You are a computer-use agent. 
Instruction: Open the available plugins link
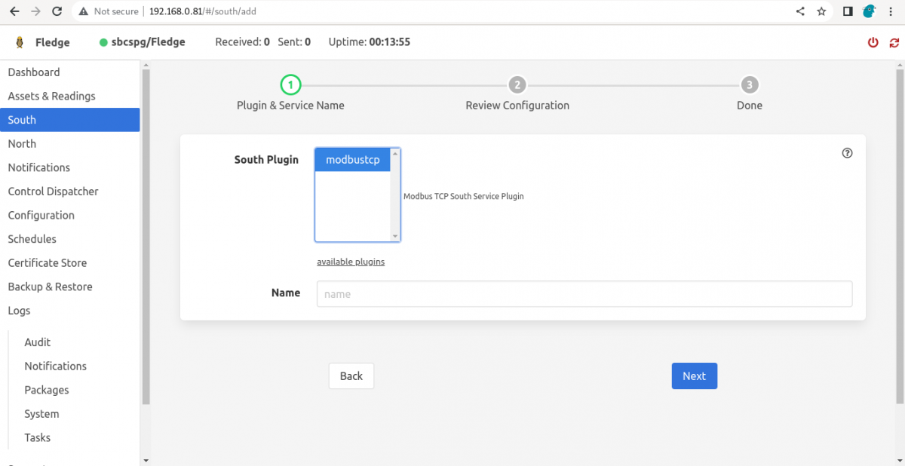coord(351,262)
